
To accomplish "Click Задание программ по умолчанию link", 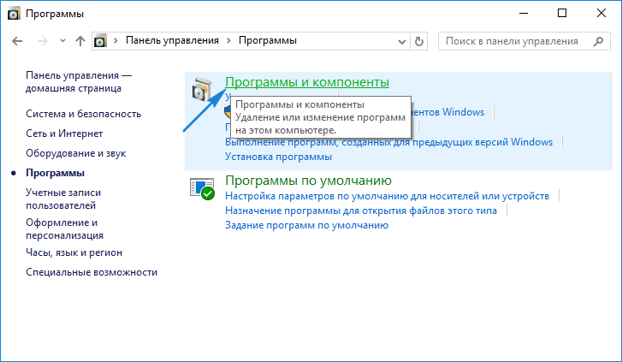I will pos(306,225).
